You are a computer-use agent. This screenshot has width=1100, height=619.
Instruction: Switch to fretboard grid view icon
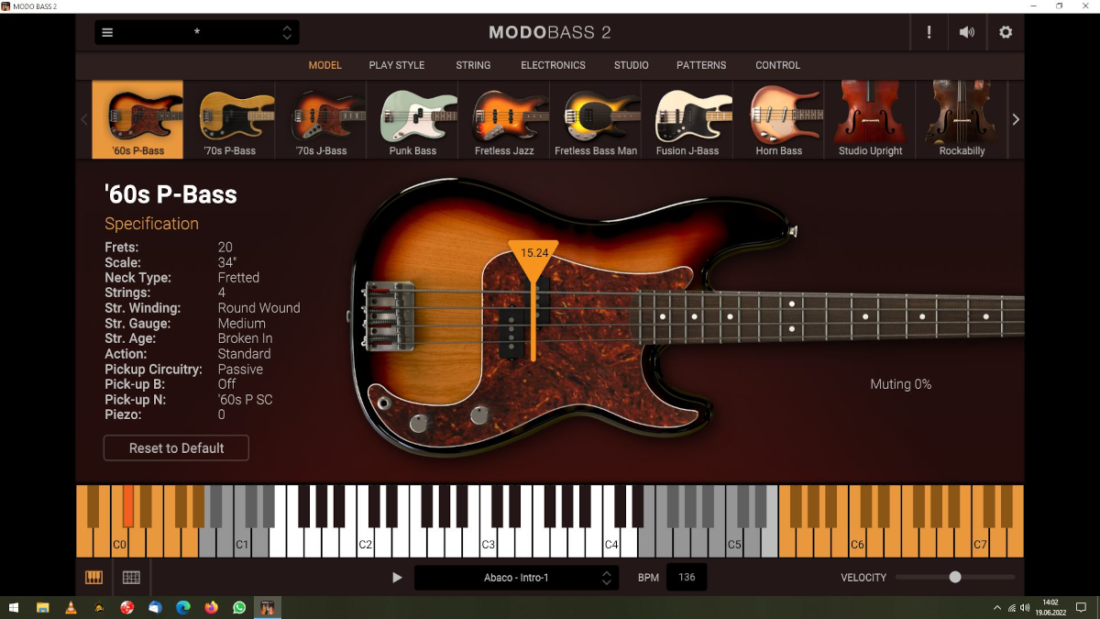pyautogui.click(x=131, y=578)
